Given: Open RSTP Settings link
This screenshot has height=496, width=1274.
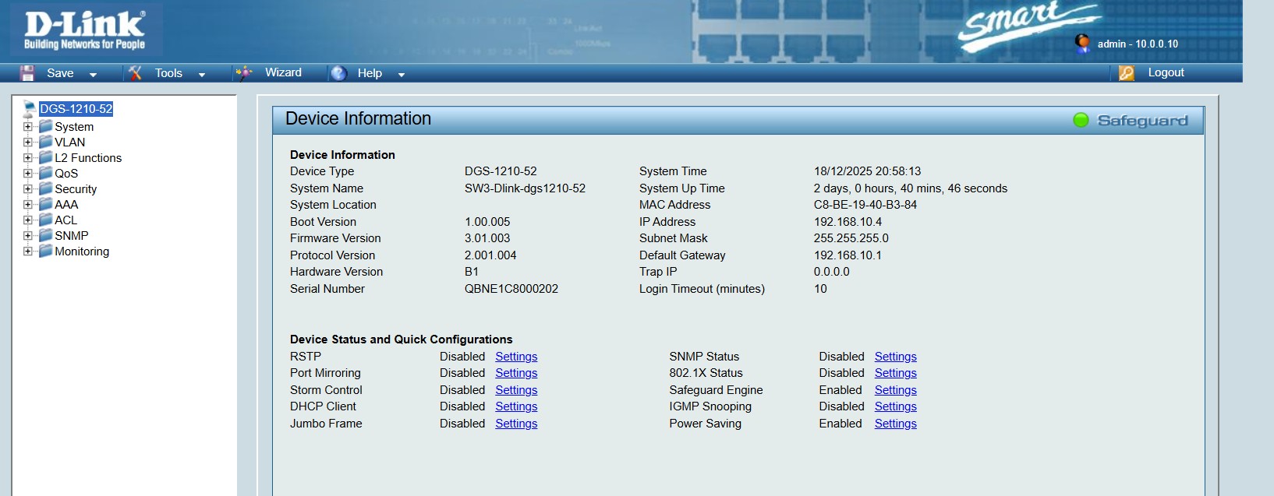Looking at the screenshot, I should coord(516,357).
